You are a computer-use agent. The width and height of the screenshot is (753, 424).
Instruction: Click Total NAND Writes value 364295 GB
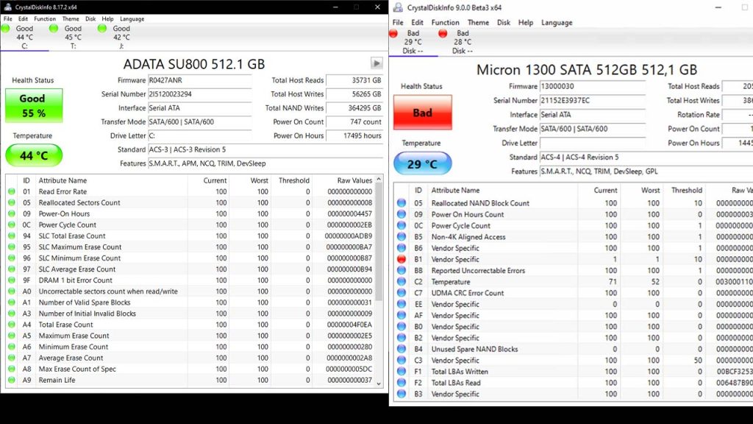pos(354,108)
